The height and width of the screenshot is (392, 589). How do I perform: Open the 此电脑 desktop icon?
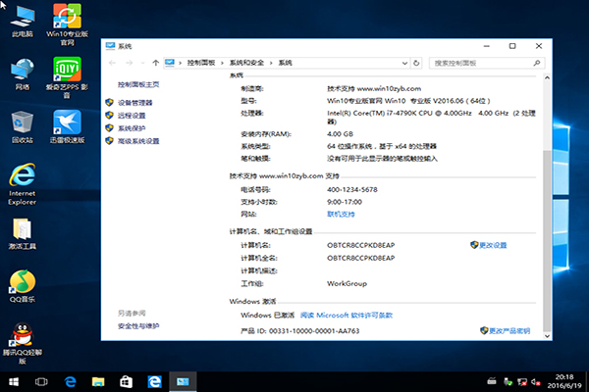[22, 18]
